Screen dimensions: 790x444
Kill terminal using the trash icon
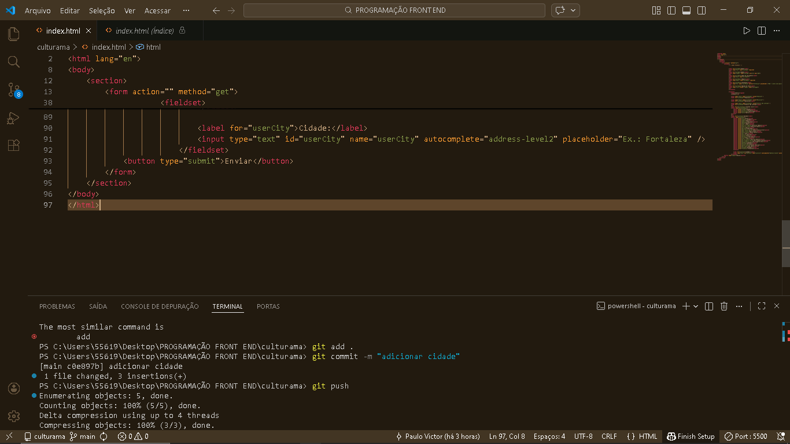[724, 306]
